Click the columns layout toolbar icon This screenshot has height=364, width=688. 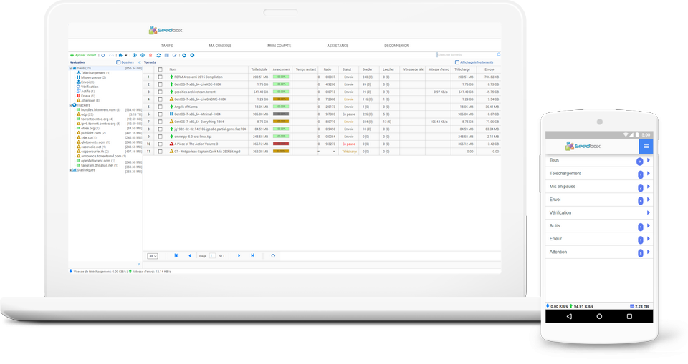(167, 55)
